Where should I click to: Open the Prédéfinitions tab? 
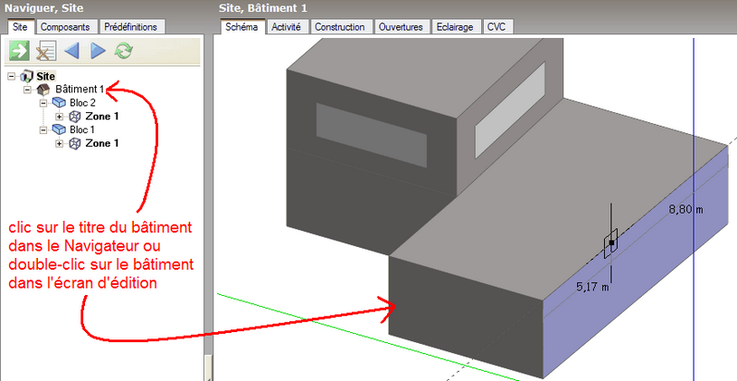(x=132, y=27)
